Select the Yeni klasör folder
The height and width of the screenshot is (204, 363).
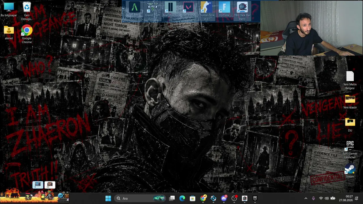pos(350,102)
